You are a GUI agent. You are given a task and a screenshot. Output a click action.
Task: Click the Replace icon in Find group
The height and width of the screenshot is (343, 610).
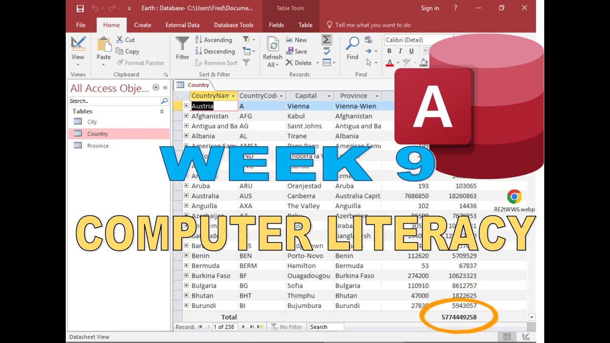coord(368,40)
